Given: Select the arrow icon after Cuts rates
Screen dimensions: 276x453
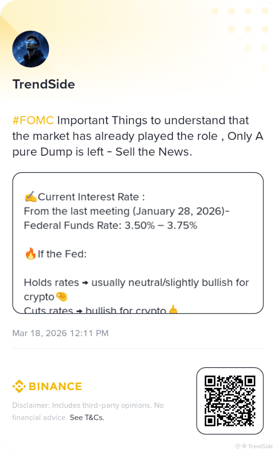Looking at the screenshot, I should [x=79, y=311].
